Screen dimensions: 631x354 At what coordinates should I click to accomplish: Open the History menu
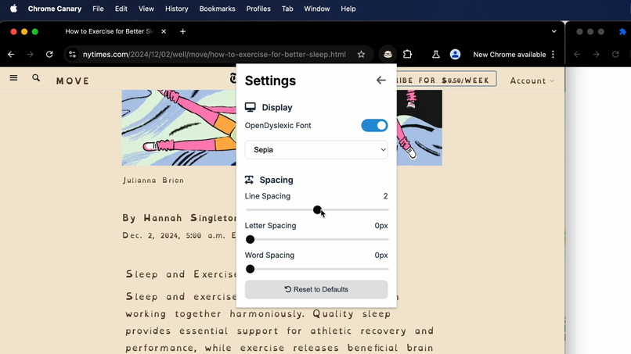click(x=176, y=9)
